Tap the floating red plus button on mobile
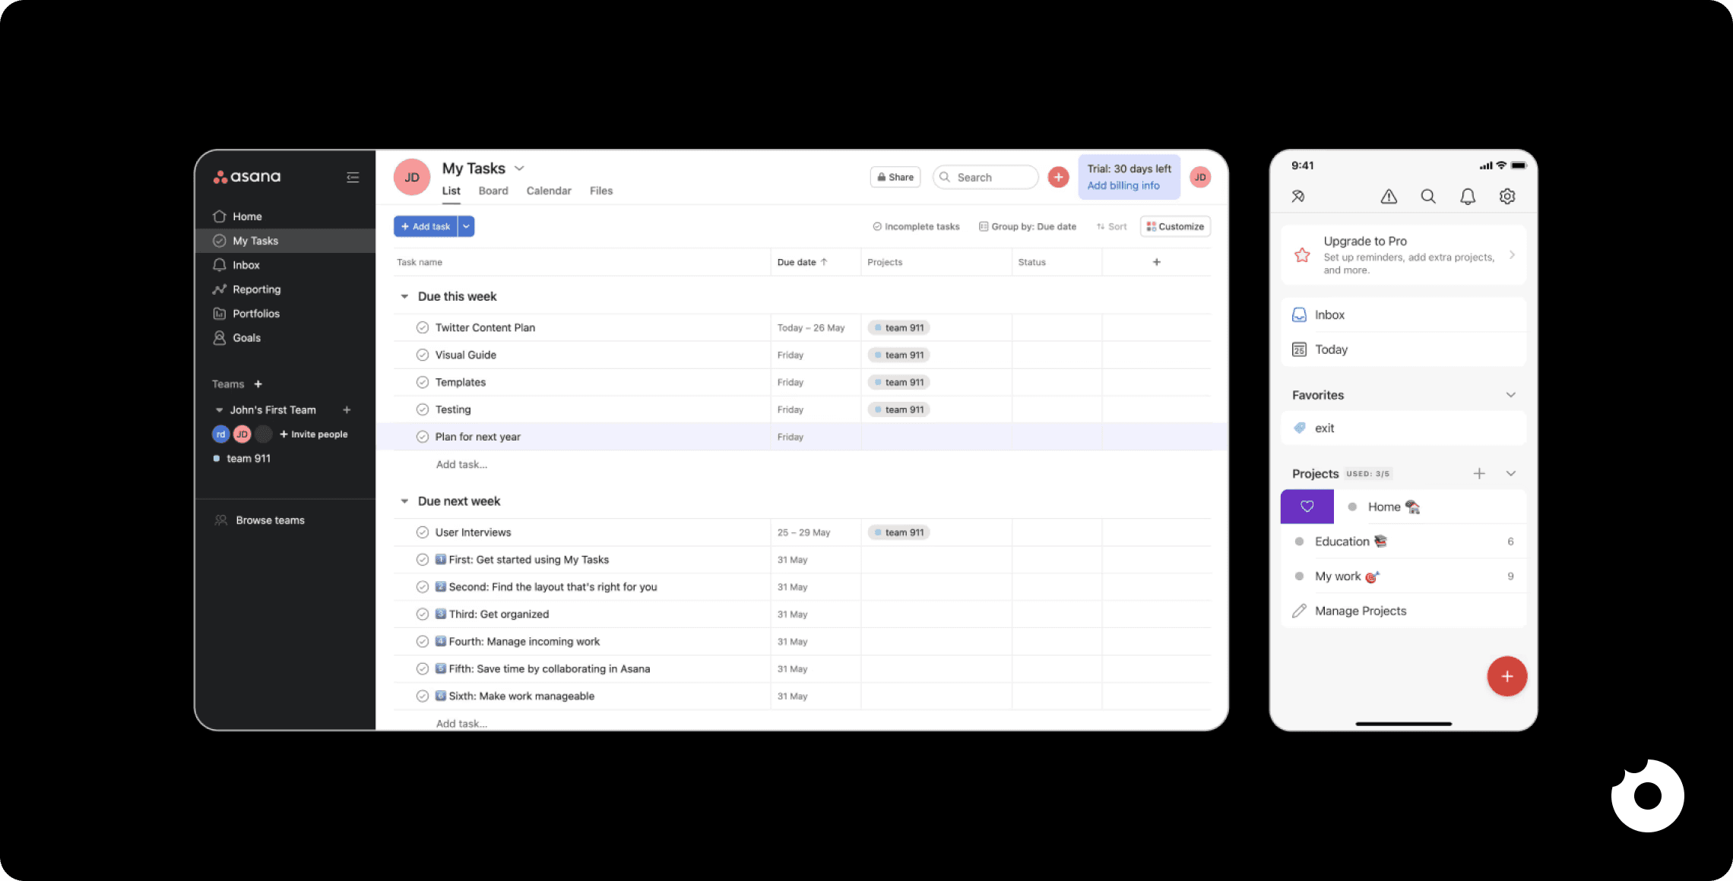Viewport: 1733px width, 881px height. [x=1506, y=676]
